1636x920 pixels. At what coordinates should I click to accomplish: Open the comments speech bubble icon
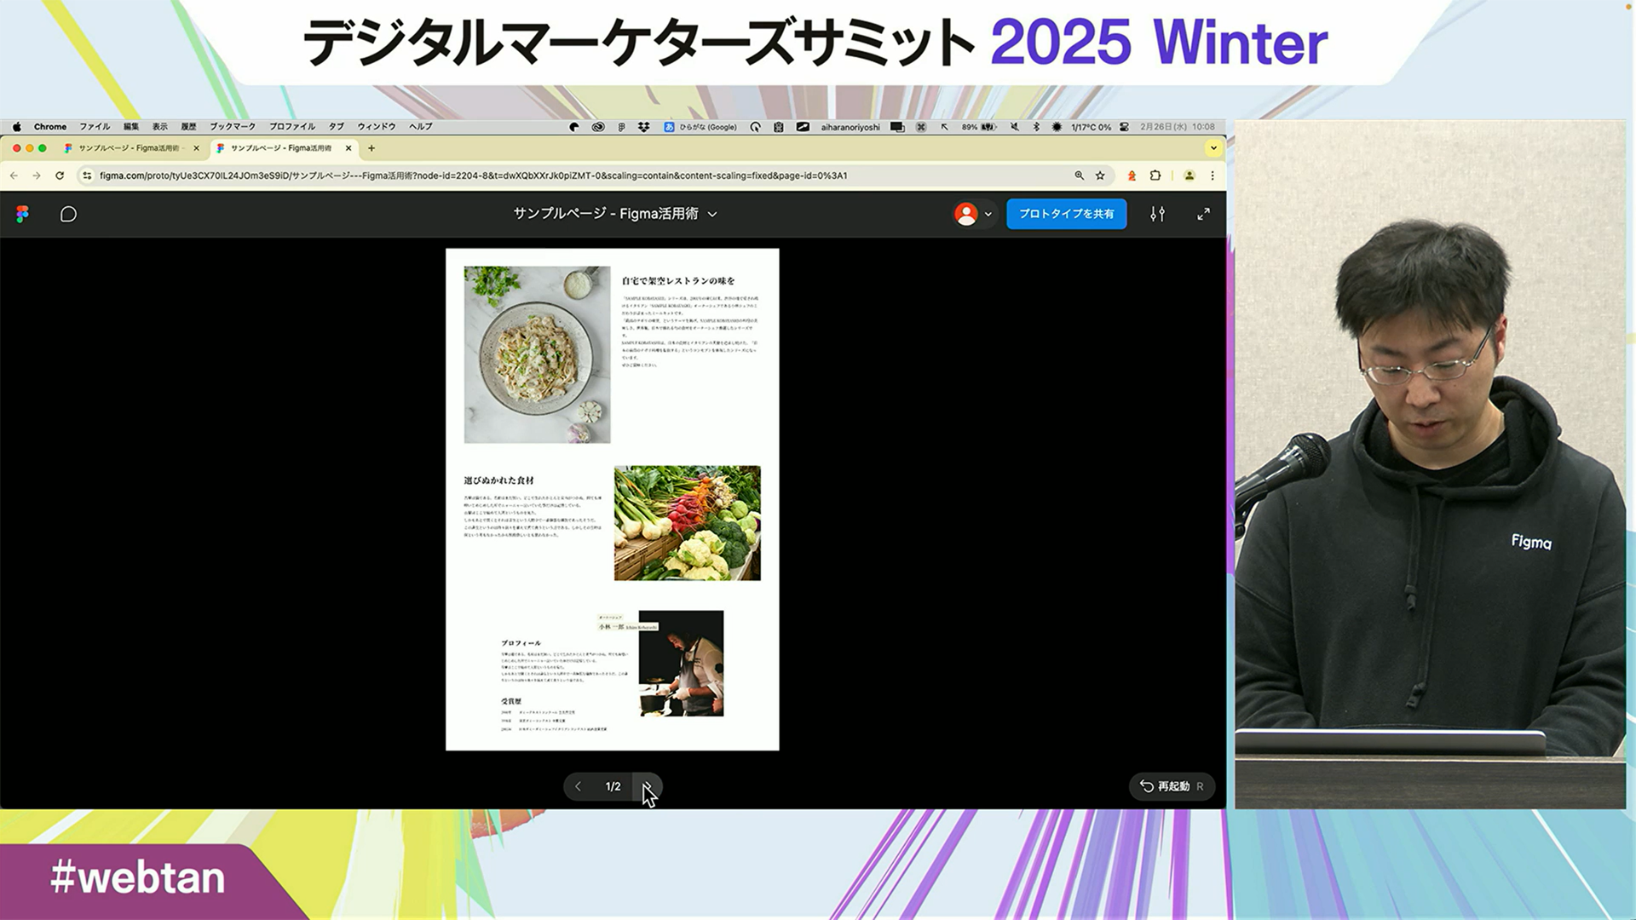tap(68, 214)
